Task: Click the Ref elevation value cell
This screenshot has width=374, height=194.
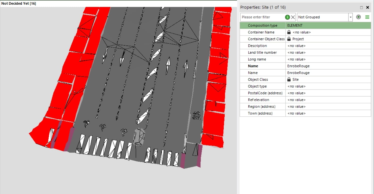Action: point(328,100)
